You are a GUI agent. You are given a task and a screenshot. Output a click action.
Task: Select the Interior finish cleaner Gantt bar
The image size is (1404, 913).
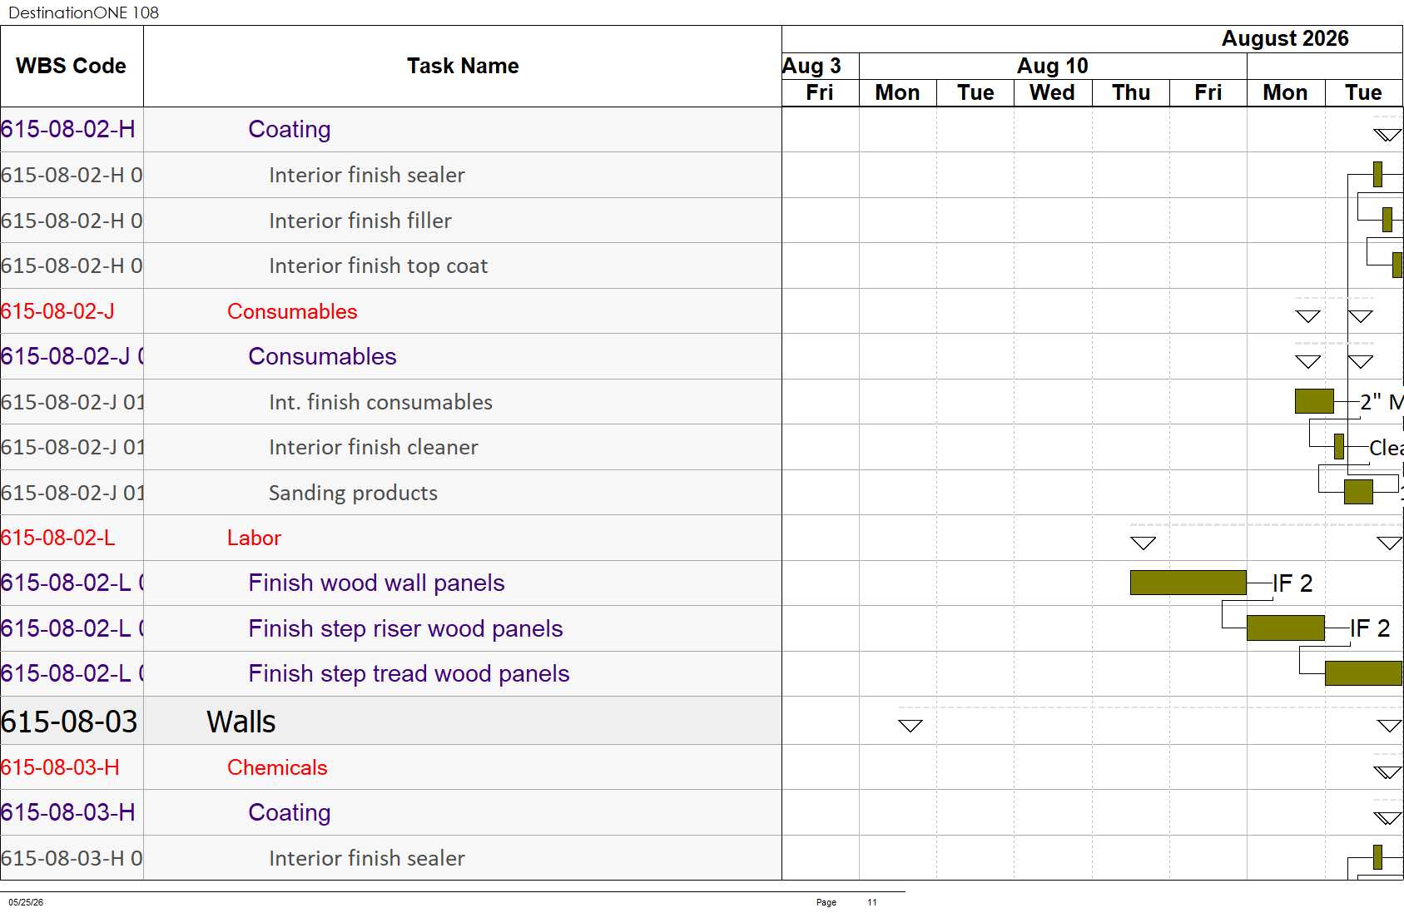point(1338,446)
